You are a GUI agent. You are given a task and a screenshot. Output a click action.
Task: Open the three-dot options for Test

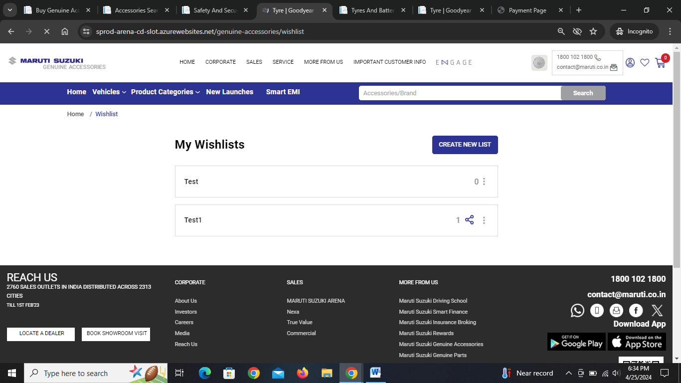484,182
